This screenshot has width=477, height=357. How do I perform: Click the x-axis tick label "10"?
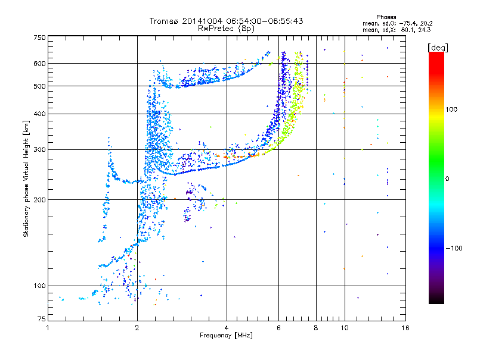coord(345,328)
